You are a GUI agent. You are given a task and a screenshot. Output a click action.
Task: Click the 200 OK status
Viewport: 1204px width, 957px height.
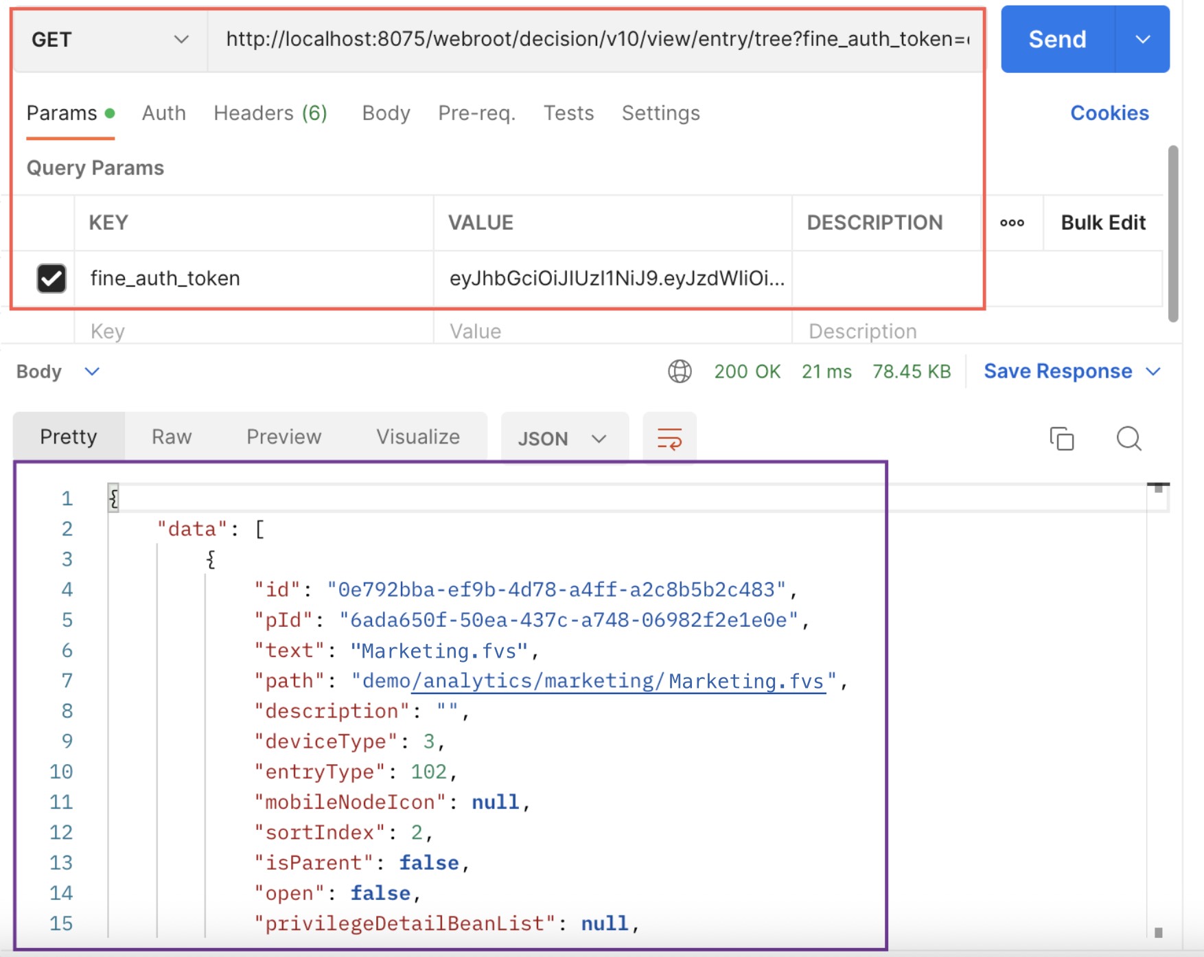747,371
